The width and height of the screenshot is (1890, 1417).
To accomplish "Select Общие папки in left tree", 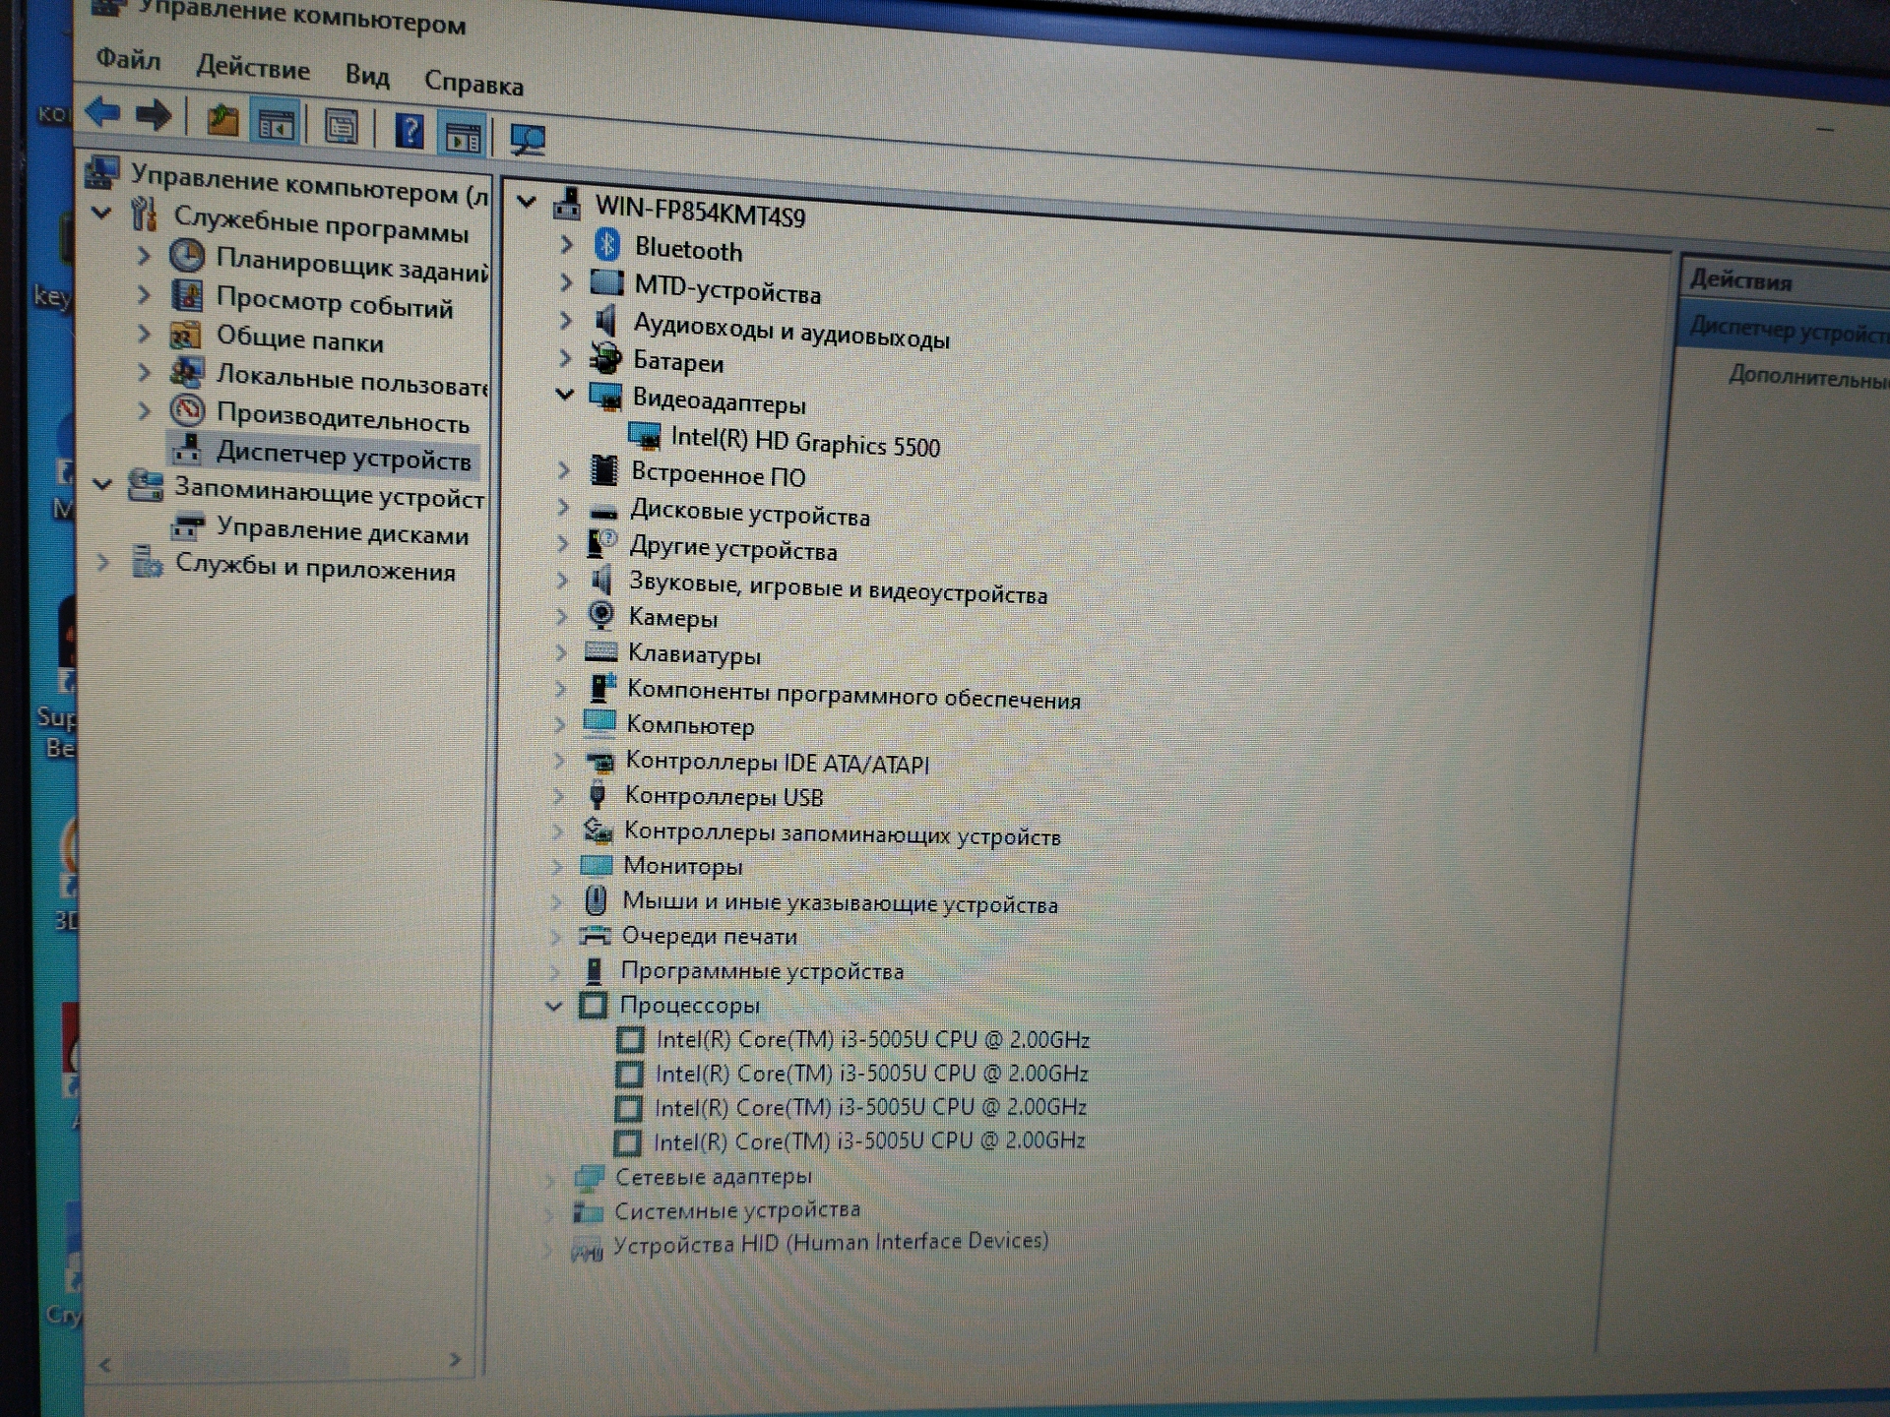I will pos(299,339).
